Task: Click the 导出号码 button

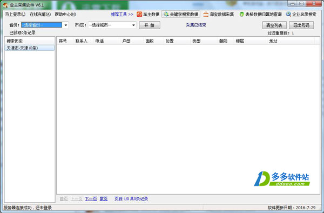Action: (x=301, y=25)
